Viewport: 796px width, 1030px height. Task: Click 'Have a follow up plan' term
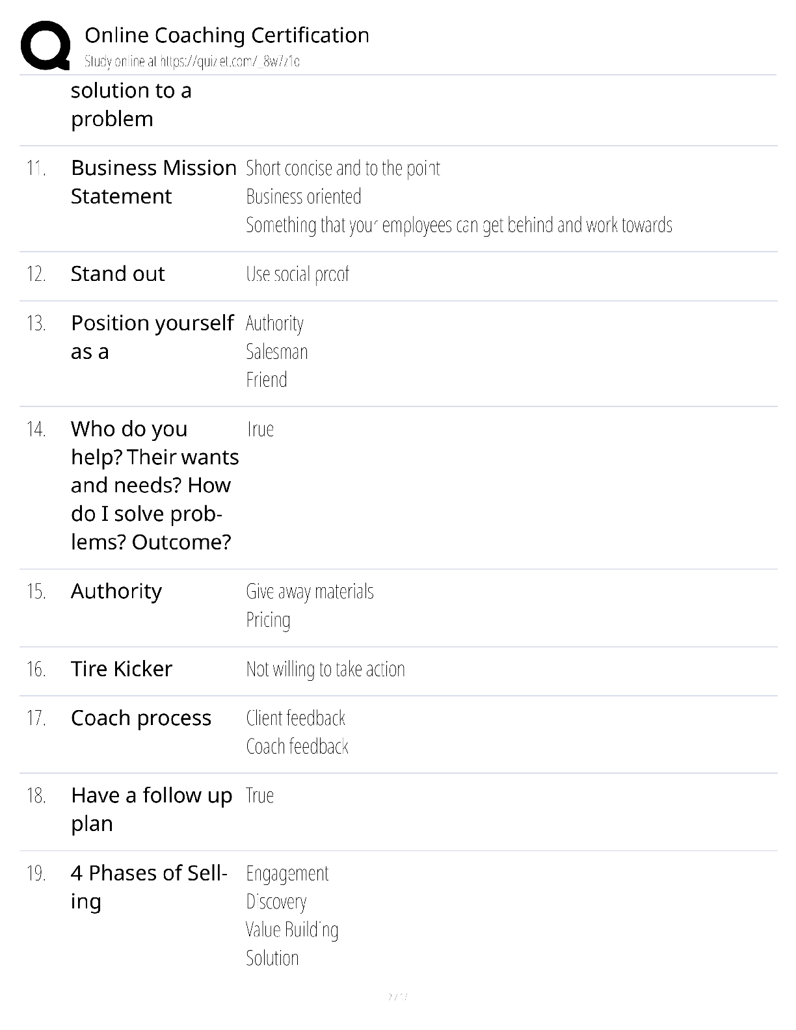pyautogui.click(x=152, y=810)
